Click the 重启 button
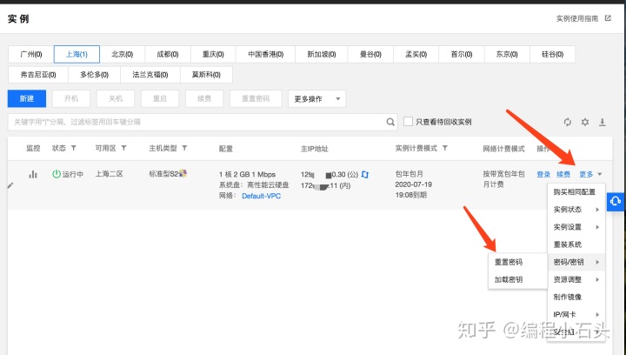Image resolution: width=626 pixels, height=355 pixels. [160, 98]
